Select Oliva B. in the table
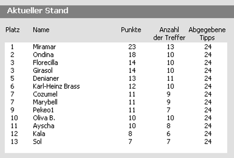 click(44, 118)
